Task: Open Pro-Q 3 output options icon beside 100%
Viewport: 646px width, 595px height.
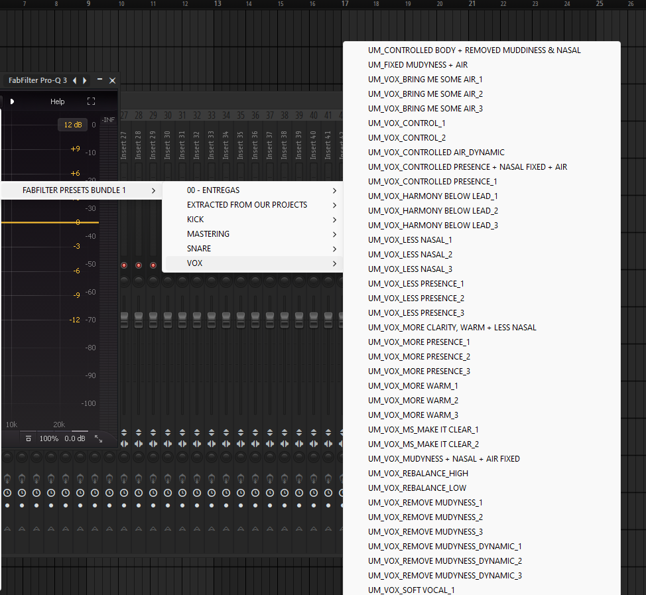Action: point(29,439)
